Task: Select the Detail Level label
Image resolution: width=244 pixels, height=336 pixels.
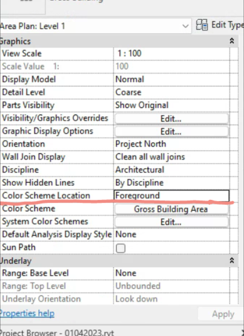Action: (23, 92)
